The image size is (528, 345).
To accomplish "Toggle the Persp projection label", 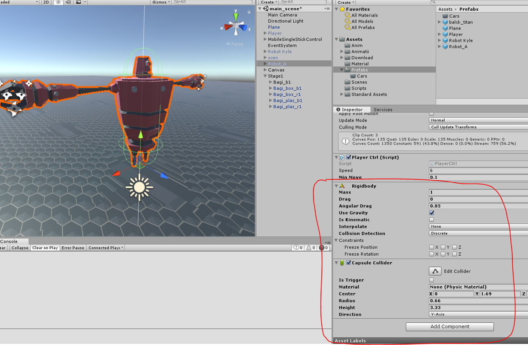I will tap(235, 44).
